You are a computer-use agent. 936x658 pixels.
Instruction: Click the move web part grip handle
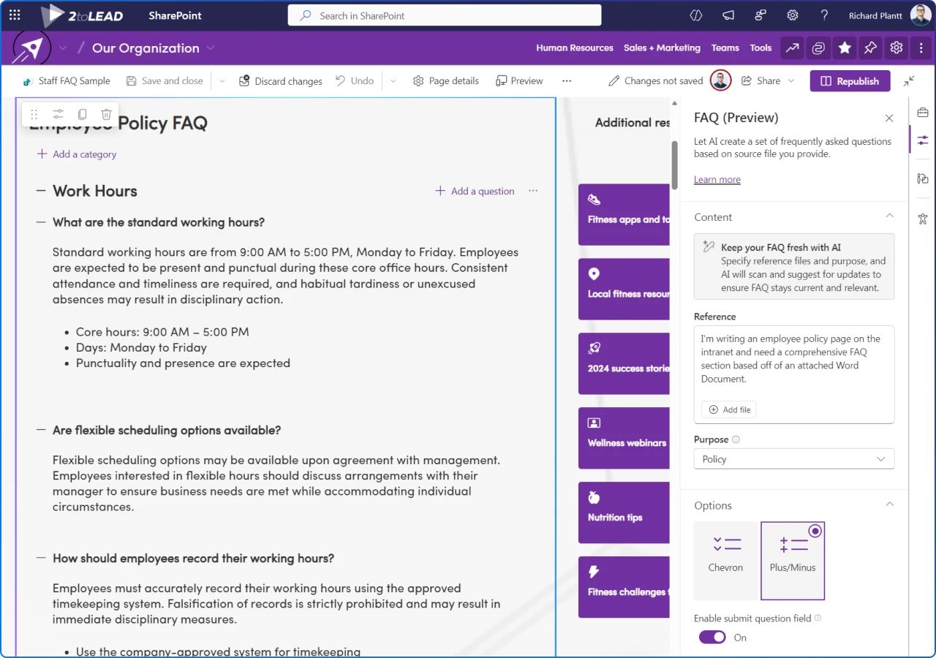pyautogui.click(x=34, y=114)
